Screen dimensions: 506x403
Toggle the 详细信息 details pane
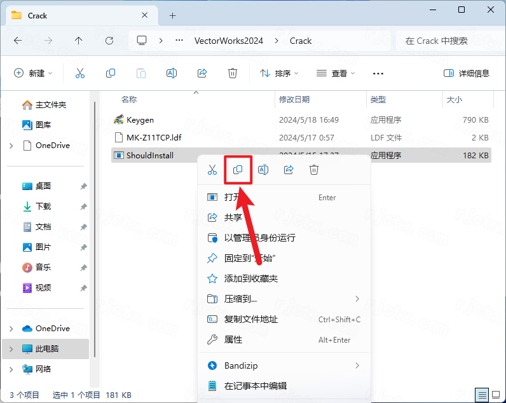coord(467,73)
